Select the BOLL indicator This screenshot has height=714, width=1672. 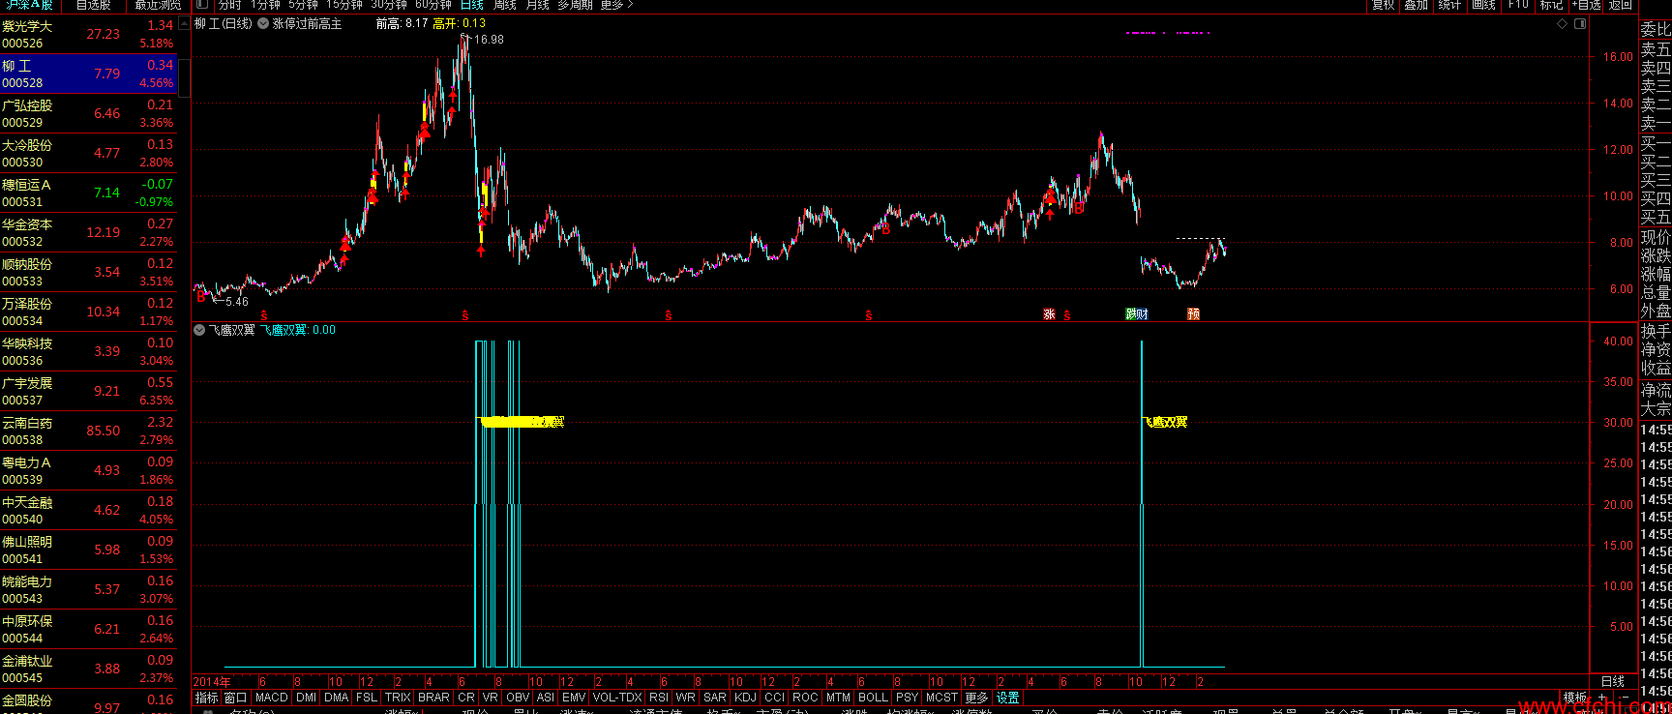pyautogui.click(x=873, y=698)
